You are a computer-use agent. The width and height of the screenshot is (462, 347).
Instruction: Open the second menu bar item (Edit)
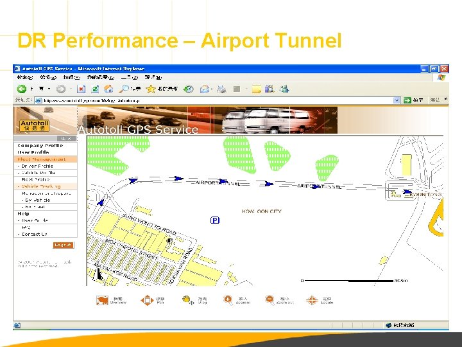pos(48,77)
